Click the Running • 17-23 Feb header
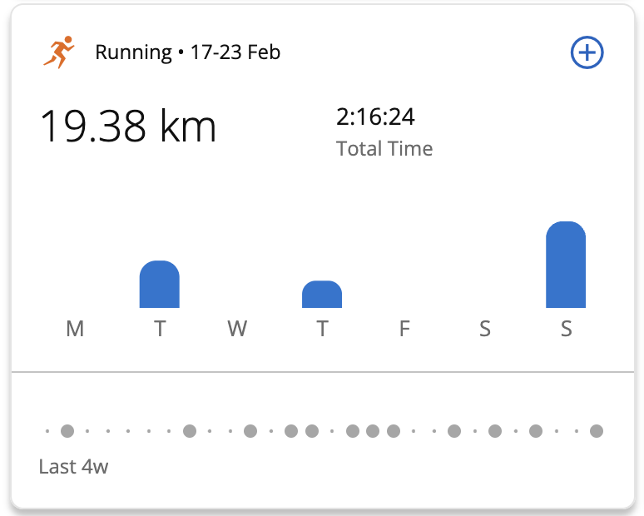Screen dimensions: 644x516 tap(187, 52)
